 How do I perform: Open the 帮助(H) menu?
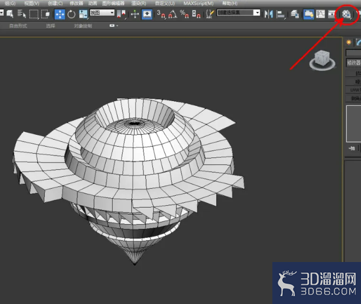coord(230,4)
